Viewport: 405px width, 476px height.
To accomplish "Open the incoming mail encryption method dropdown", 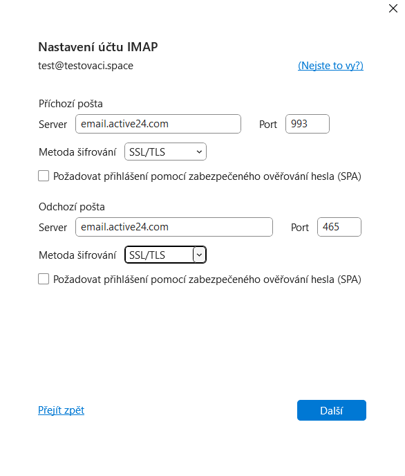I will (x=165, y=152).
